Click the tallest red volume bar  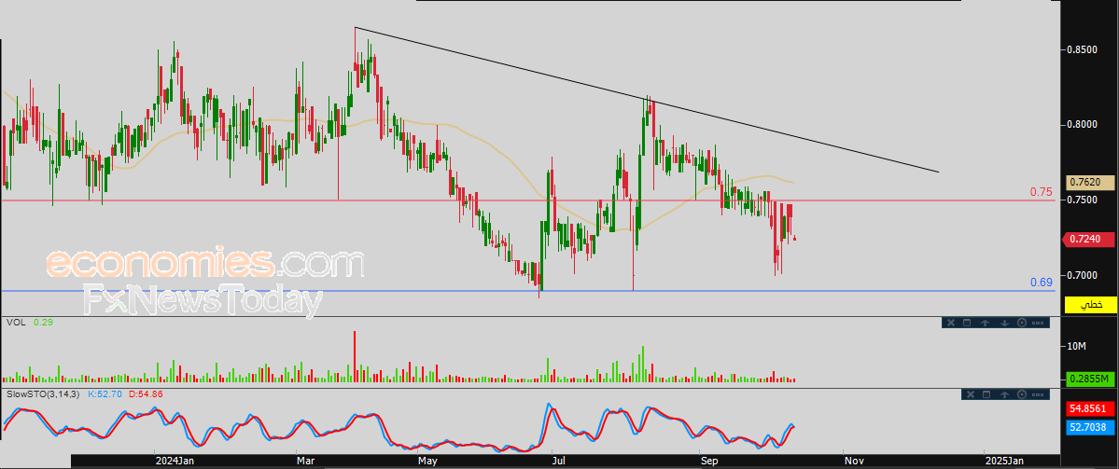355,356
